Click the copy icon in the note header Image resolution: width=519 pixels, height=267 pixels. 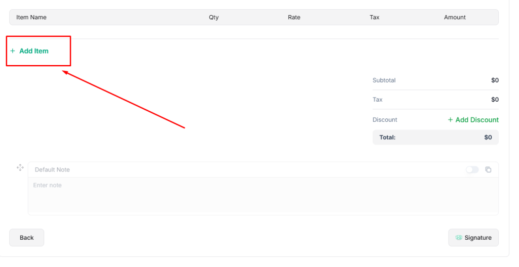[488, 170]
